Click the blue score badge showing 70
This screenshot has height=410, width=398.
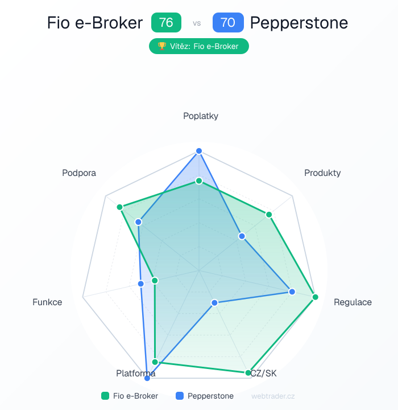coord(228,23)
